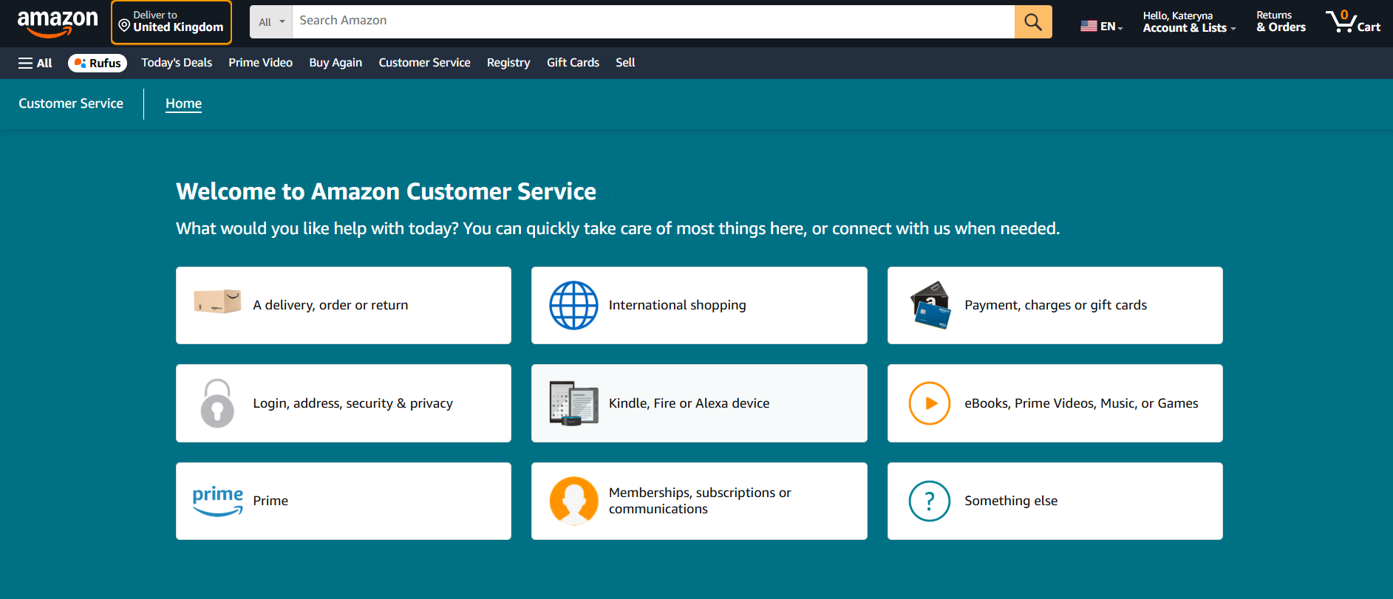Screen dimensions: 1393x599
Task: Click the Kindle devices icon
Action: (573, 403)
